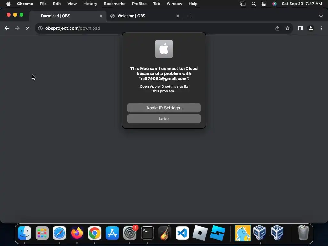
Task: Open Launchpad in the Dock
Action: (x=42, y=233)
